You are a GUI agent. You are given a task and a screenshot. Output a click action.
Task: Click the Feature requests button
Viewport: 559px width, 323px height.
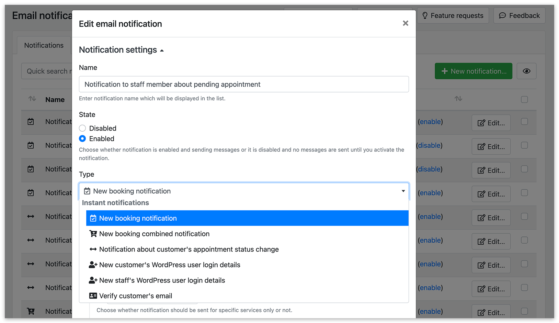pyautogui.click(x=453, y=15)
